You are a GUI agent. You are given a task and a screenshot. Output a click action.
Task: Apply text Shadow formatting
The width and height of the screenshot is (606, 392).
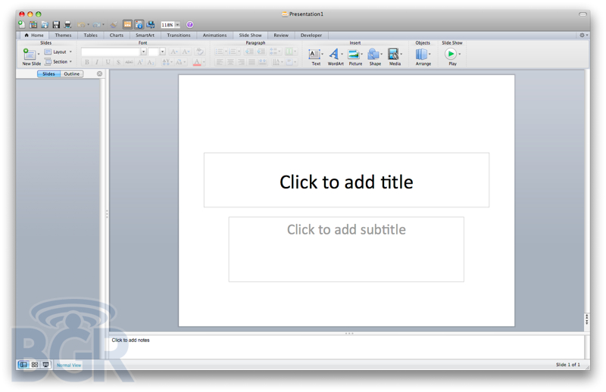pos(118,62)
